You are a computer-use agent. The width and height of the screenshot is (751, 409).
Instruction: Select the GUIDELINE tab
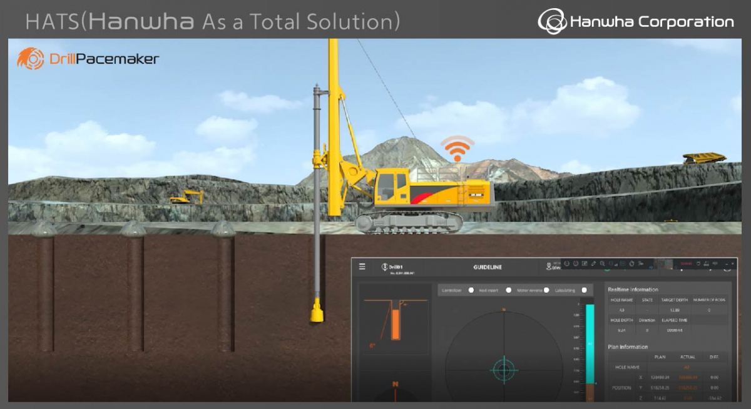pos(488,266)
